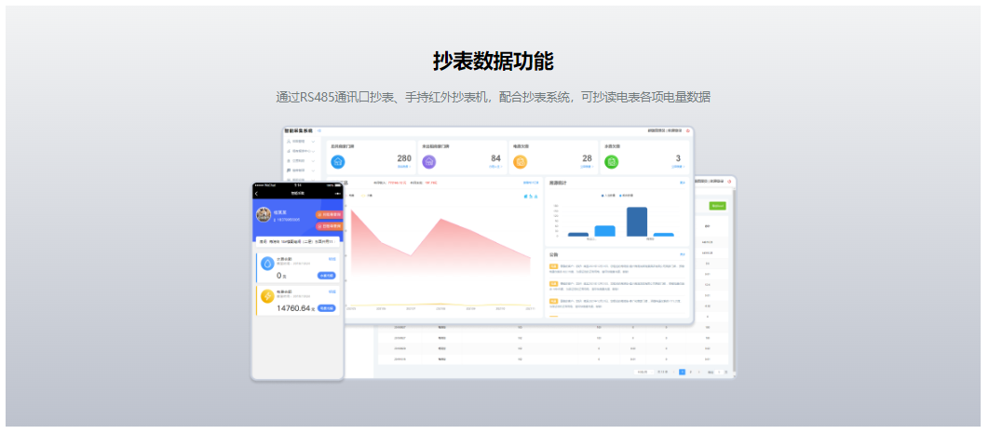The height and width of the screenshot is (434, 989).
Task: Tap the blue button in electricity card
Action: pyautogui.click(x=327, y=308)
